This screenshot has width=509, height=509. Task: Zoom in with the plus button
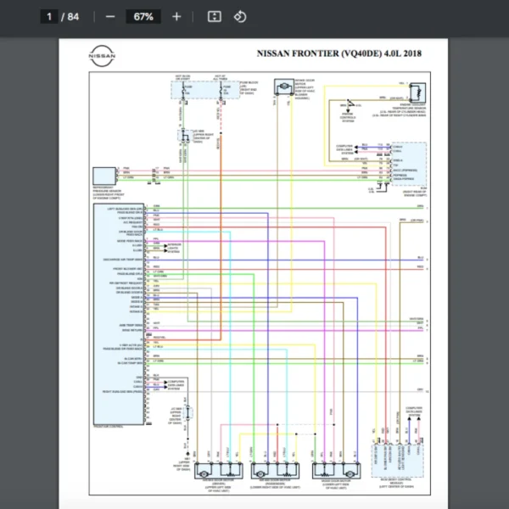pyautogui.click(x=176, y=17)
